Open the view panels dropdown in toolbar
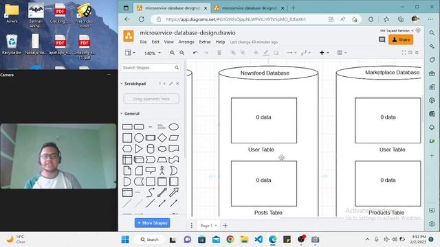 click(130, 53)
